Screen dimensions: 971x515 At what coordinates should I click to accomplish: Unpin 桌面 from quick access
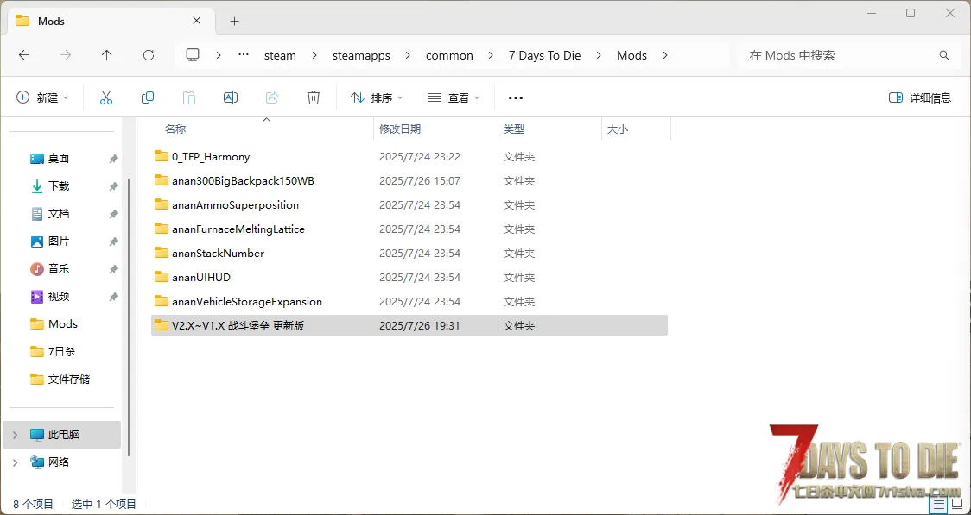pos(113,159)
